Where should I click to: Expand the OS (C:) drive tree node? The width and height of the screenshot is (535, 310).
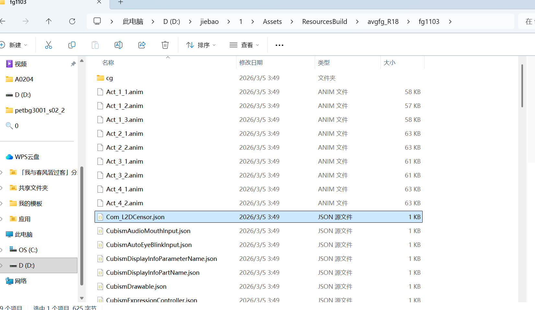(x=2, y=250)
